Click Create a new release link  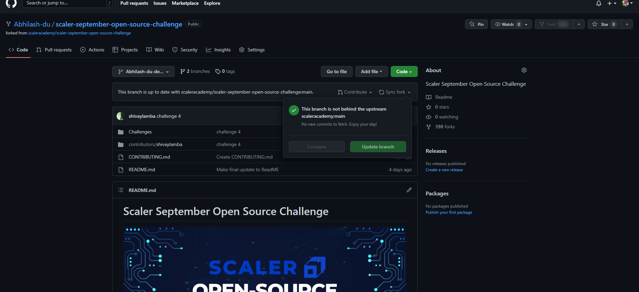[444, 170]
